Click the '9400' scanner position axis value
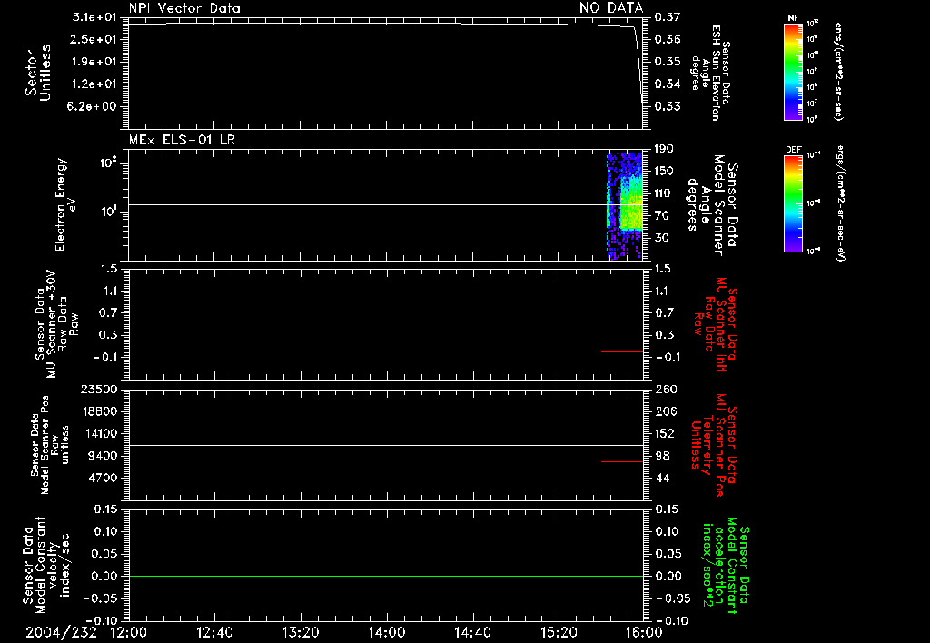This screenshot has width=930, height=643. click(x=104, y=456)
